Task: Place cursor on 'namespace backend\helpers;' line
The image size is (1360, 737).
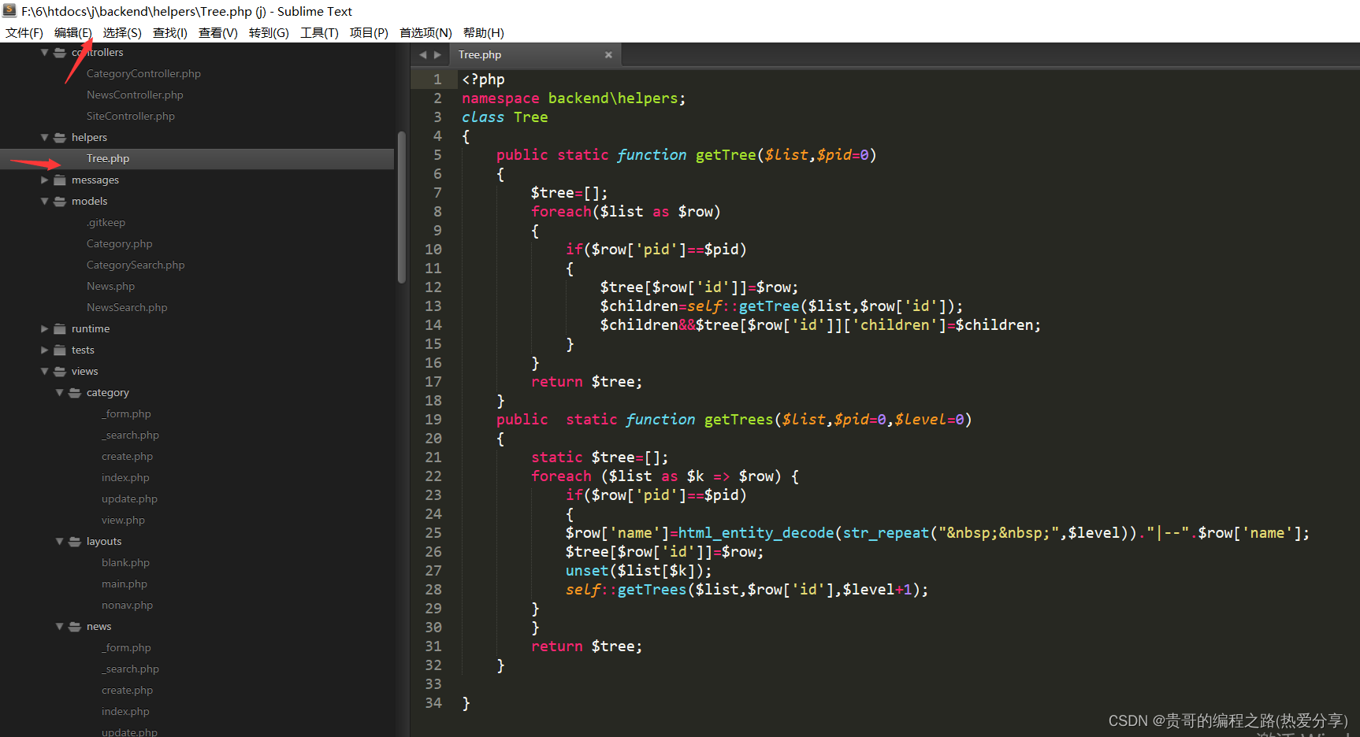Action: click(x=574, y=98)
